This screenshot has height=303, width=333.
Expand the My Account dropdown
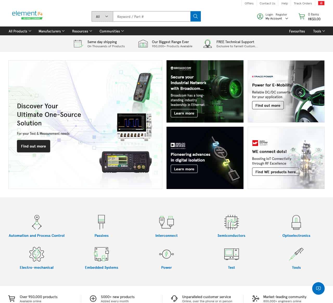point(277,18)
